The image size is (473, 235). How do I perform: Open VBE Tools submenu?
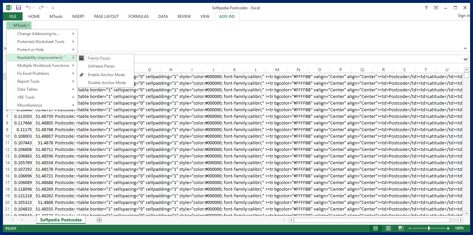pos(42,97)
